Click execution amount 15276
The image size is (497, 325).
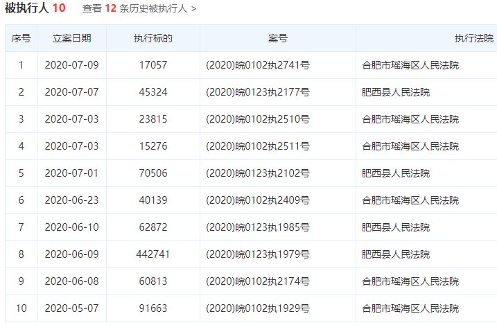point(153,146)
